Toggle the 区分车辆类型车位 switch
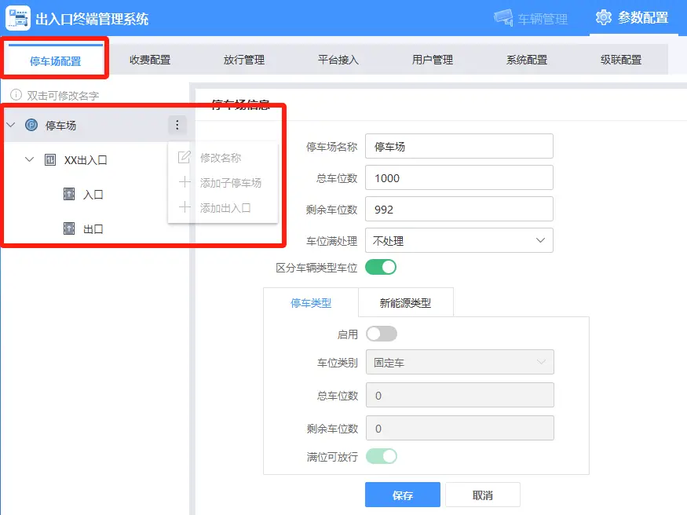Image resolution: width=687 pixels, height=515 pixels. [381, 267]
